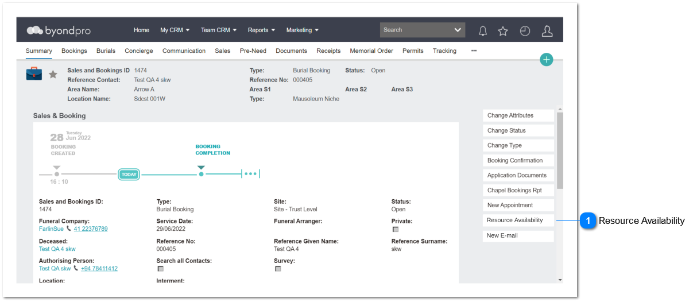The image size is (697, 302).
Task: Switch to Bookings tab
Action: pyautogui.click(x=74, y=51)
